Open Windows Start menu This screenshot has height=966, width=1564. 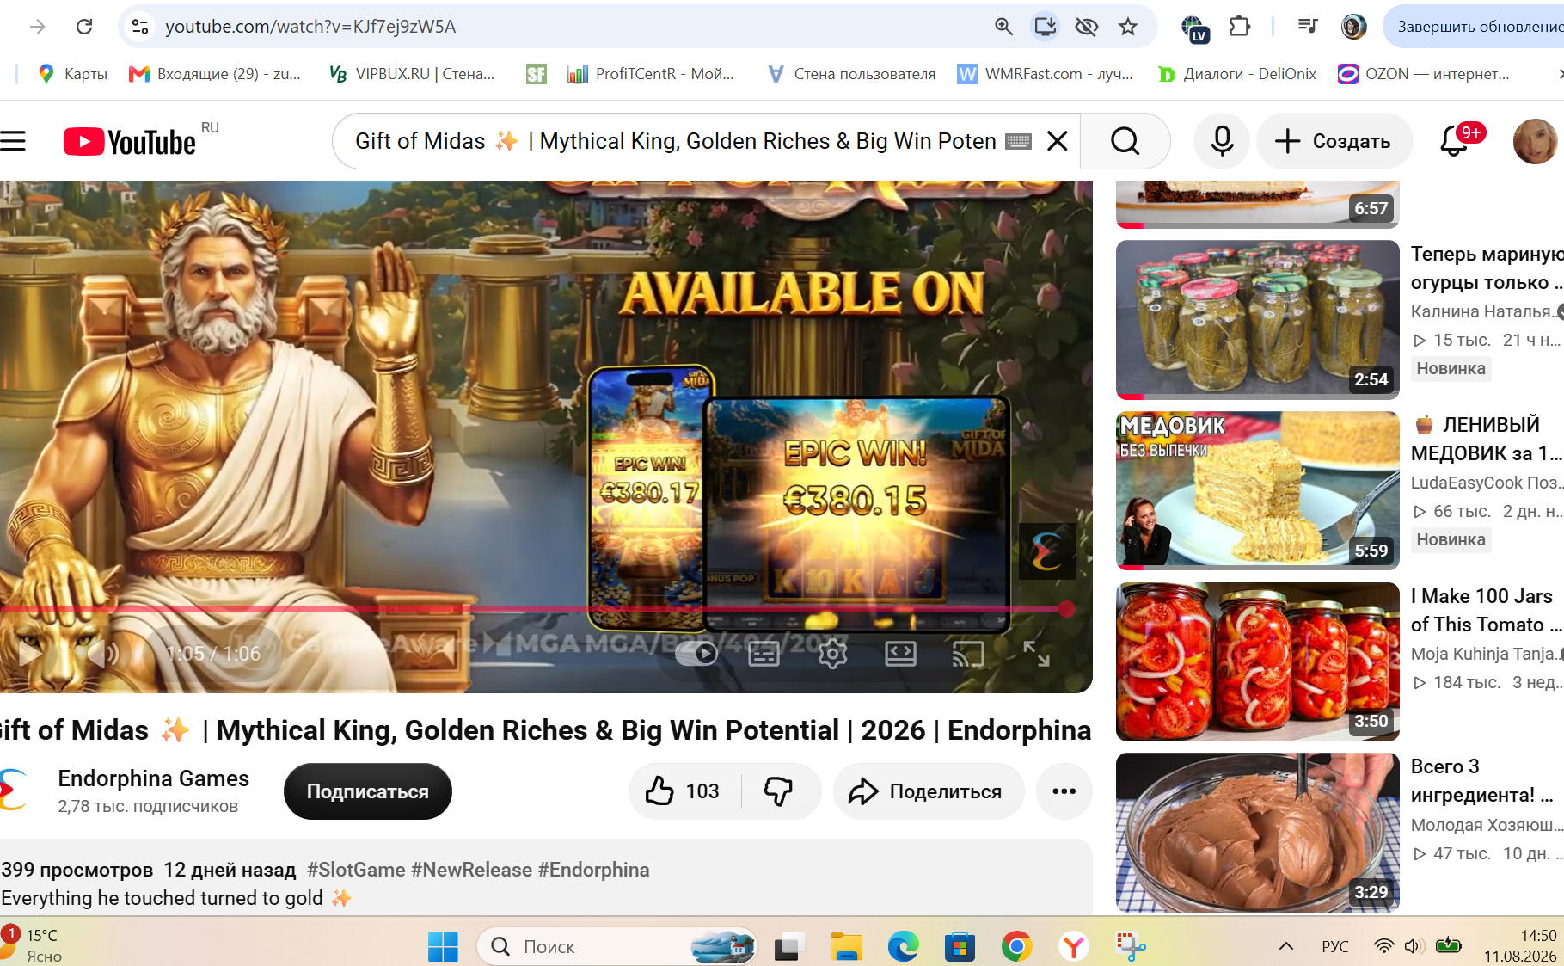pyautogui.click(x=443, y=947)
